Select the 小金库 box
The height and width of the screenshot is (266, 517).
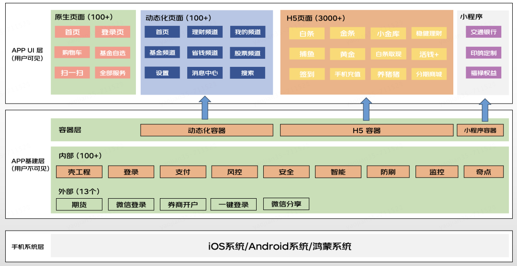[388, 33]
